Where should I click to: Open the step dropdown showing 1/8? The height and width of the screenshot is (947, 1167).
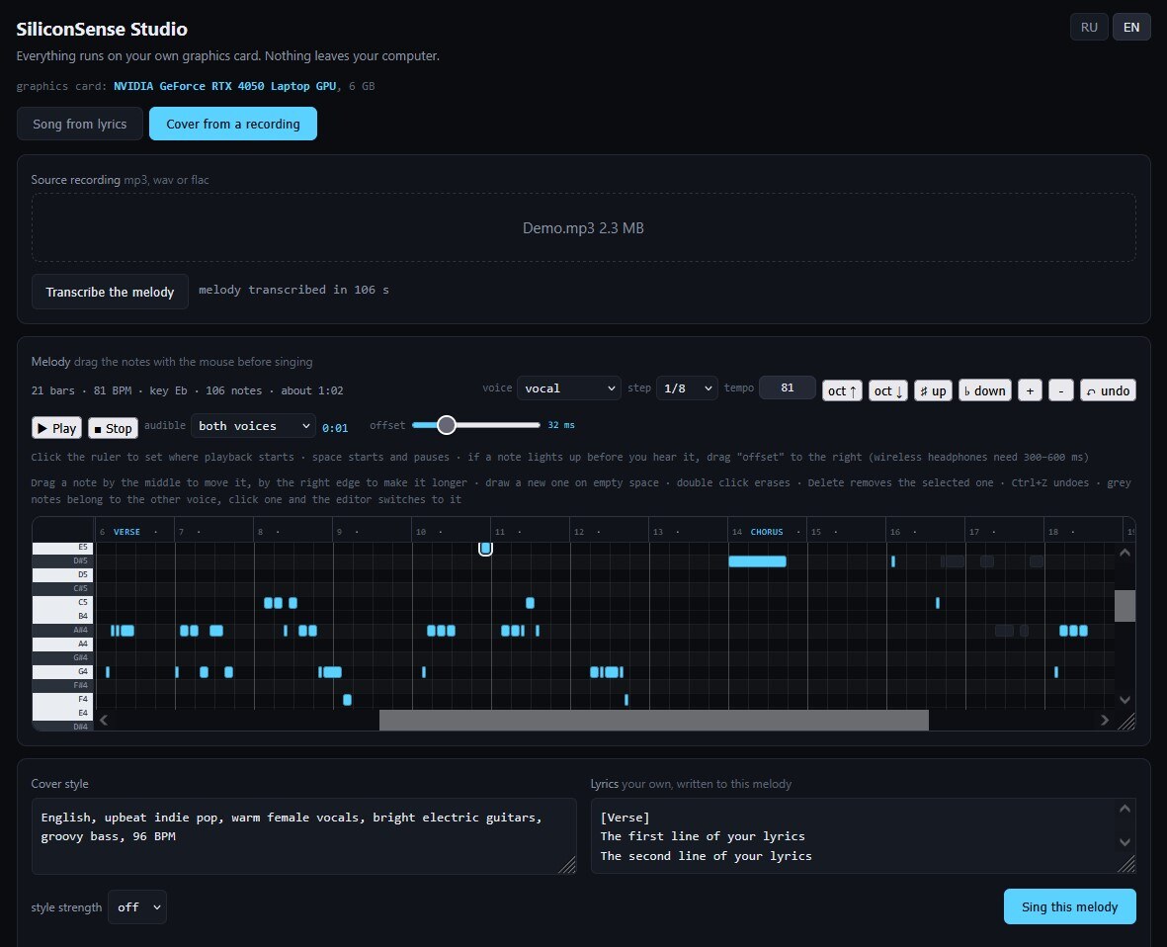[687, 387]
